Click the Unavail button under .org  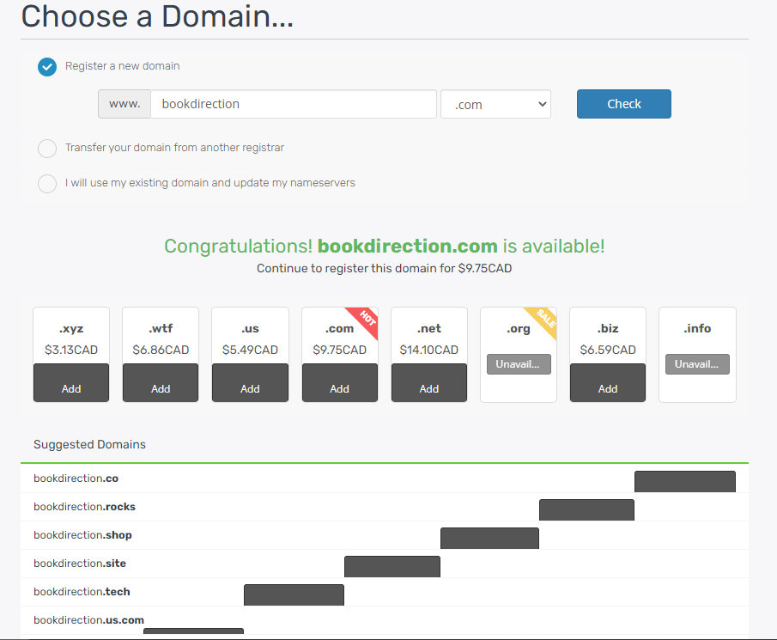click(x=518, y=363)
